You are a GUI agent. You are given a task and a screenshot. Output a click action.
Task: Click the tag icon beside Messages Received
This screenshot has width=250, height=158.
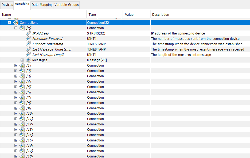(x=28, y=38)
